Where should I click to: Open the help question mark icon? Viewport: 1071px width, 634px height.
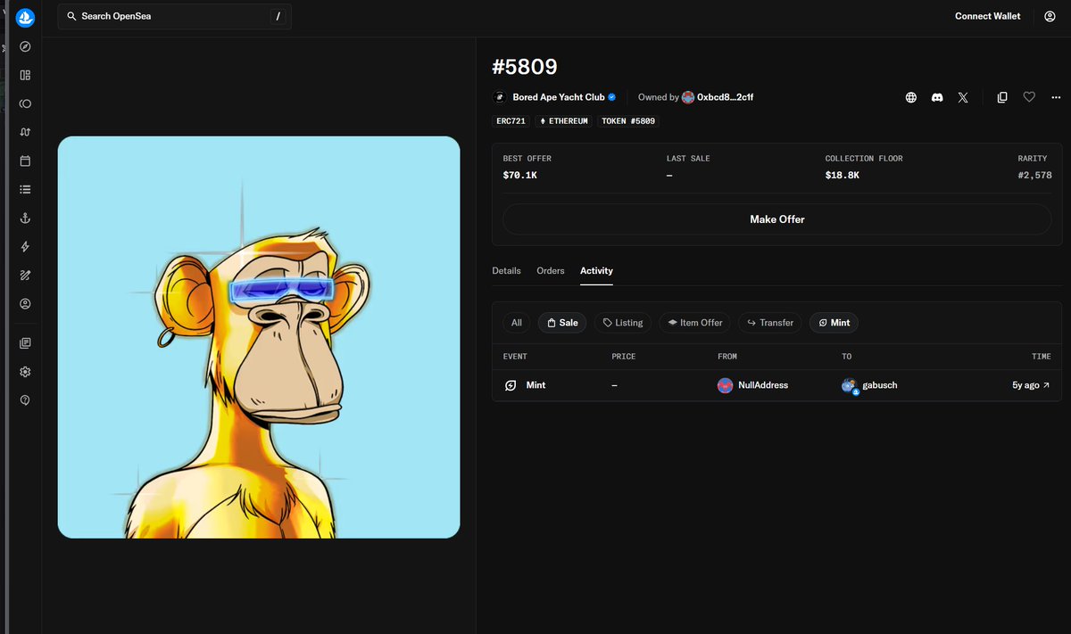pyautogui.click(x=25, y=400)
